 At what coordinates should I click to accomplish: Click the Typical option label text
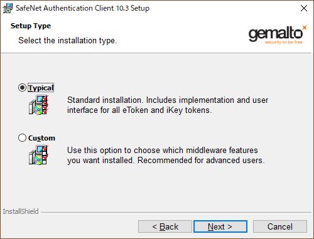pos(41,88)
